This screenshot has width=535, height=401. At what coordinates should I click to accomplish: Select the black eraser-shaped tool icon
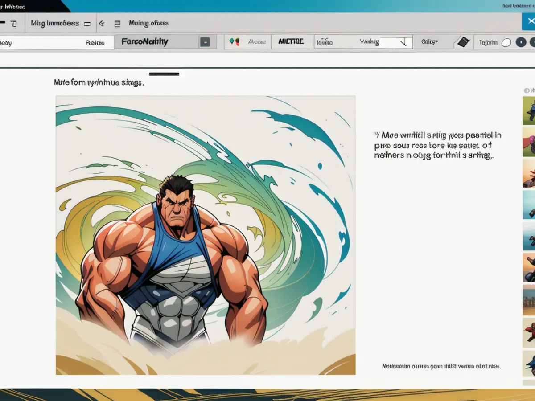click(463, 42)
